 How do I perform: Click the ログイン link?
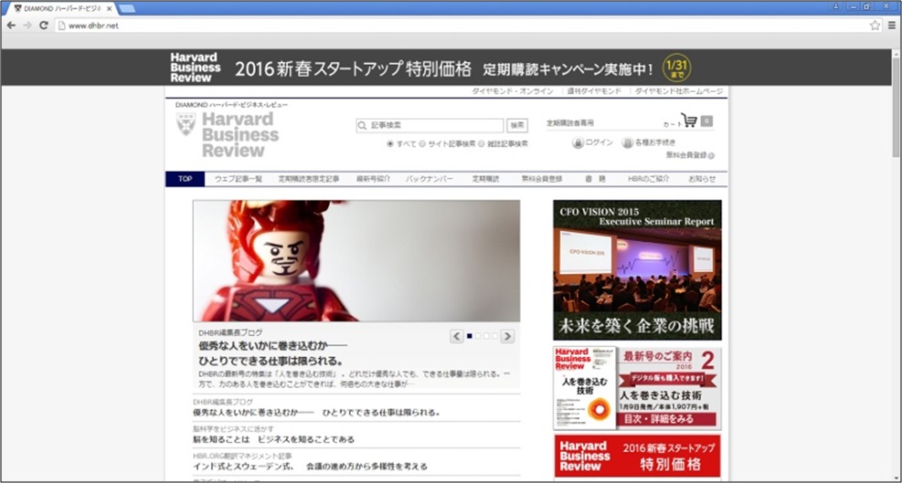coord(599,142)
